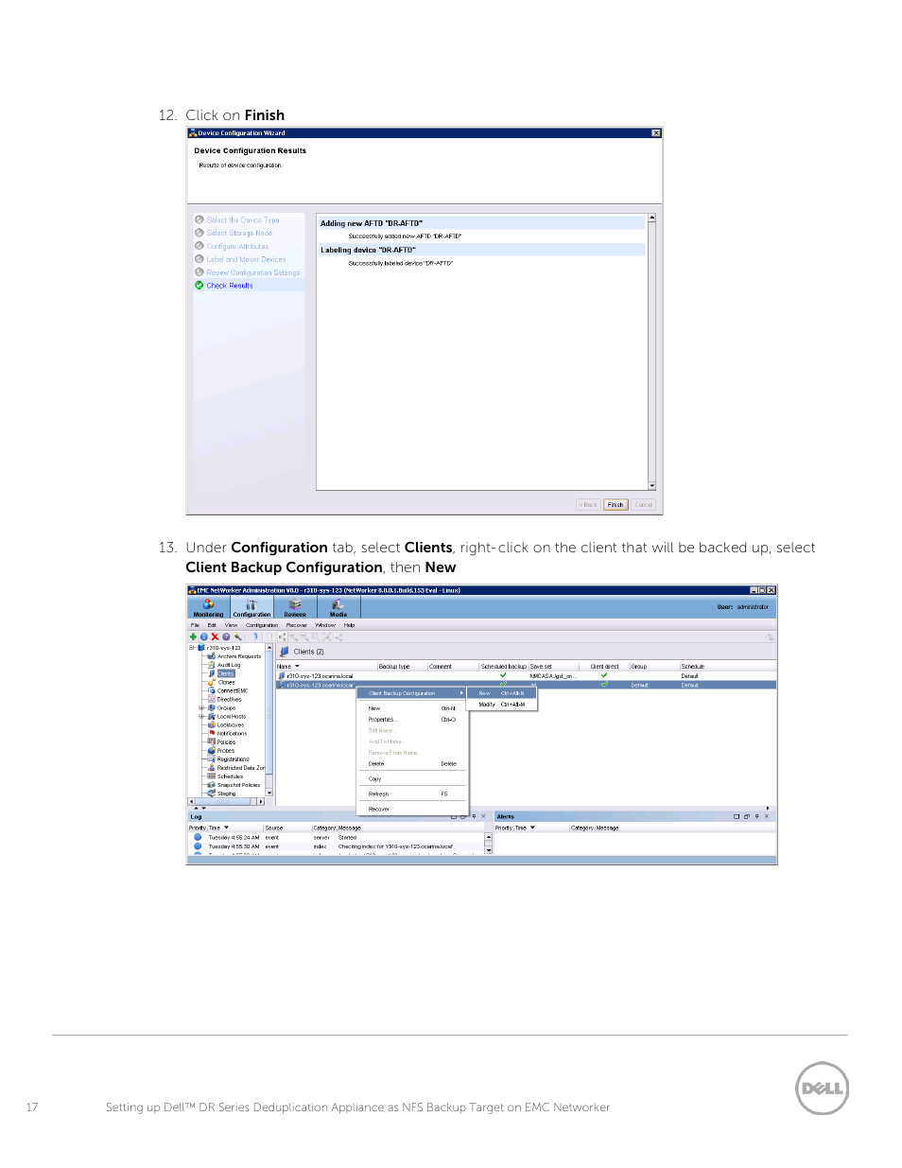Viewport: 902px width, 1168px height.
Task: Click the Configure Attributes wizard step
Action: tap(237, 246)
